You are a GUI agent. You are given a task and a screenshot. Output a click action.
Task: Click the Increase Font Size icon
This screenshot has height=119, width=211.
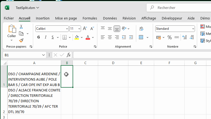(85, 29)
